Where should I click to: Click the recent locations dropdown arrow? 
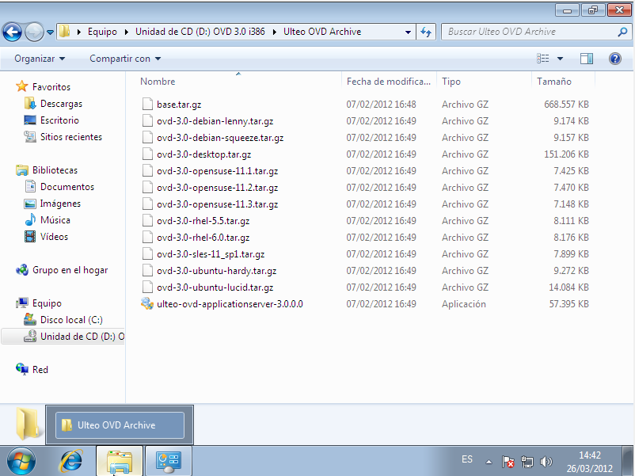(x=51, y=32)
